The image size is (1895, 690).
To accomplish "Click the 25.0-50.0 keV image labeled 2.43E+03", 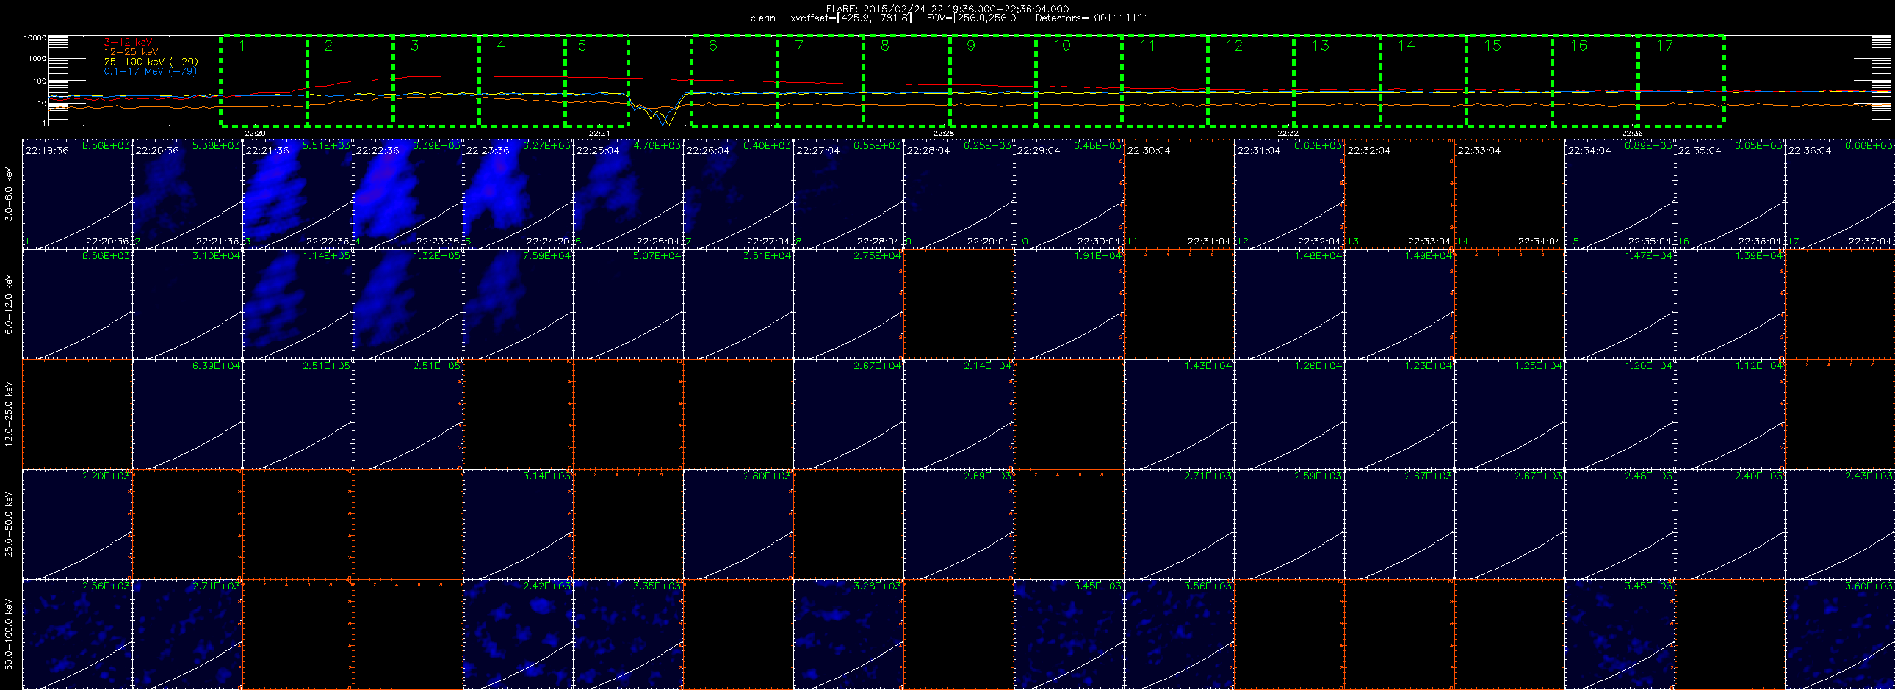I will tap(1840, 524).
